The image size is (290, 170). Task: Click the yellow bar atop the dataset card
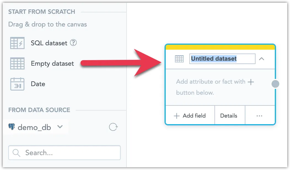coord(220,47)
